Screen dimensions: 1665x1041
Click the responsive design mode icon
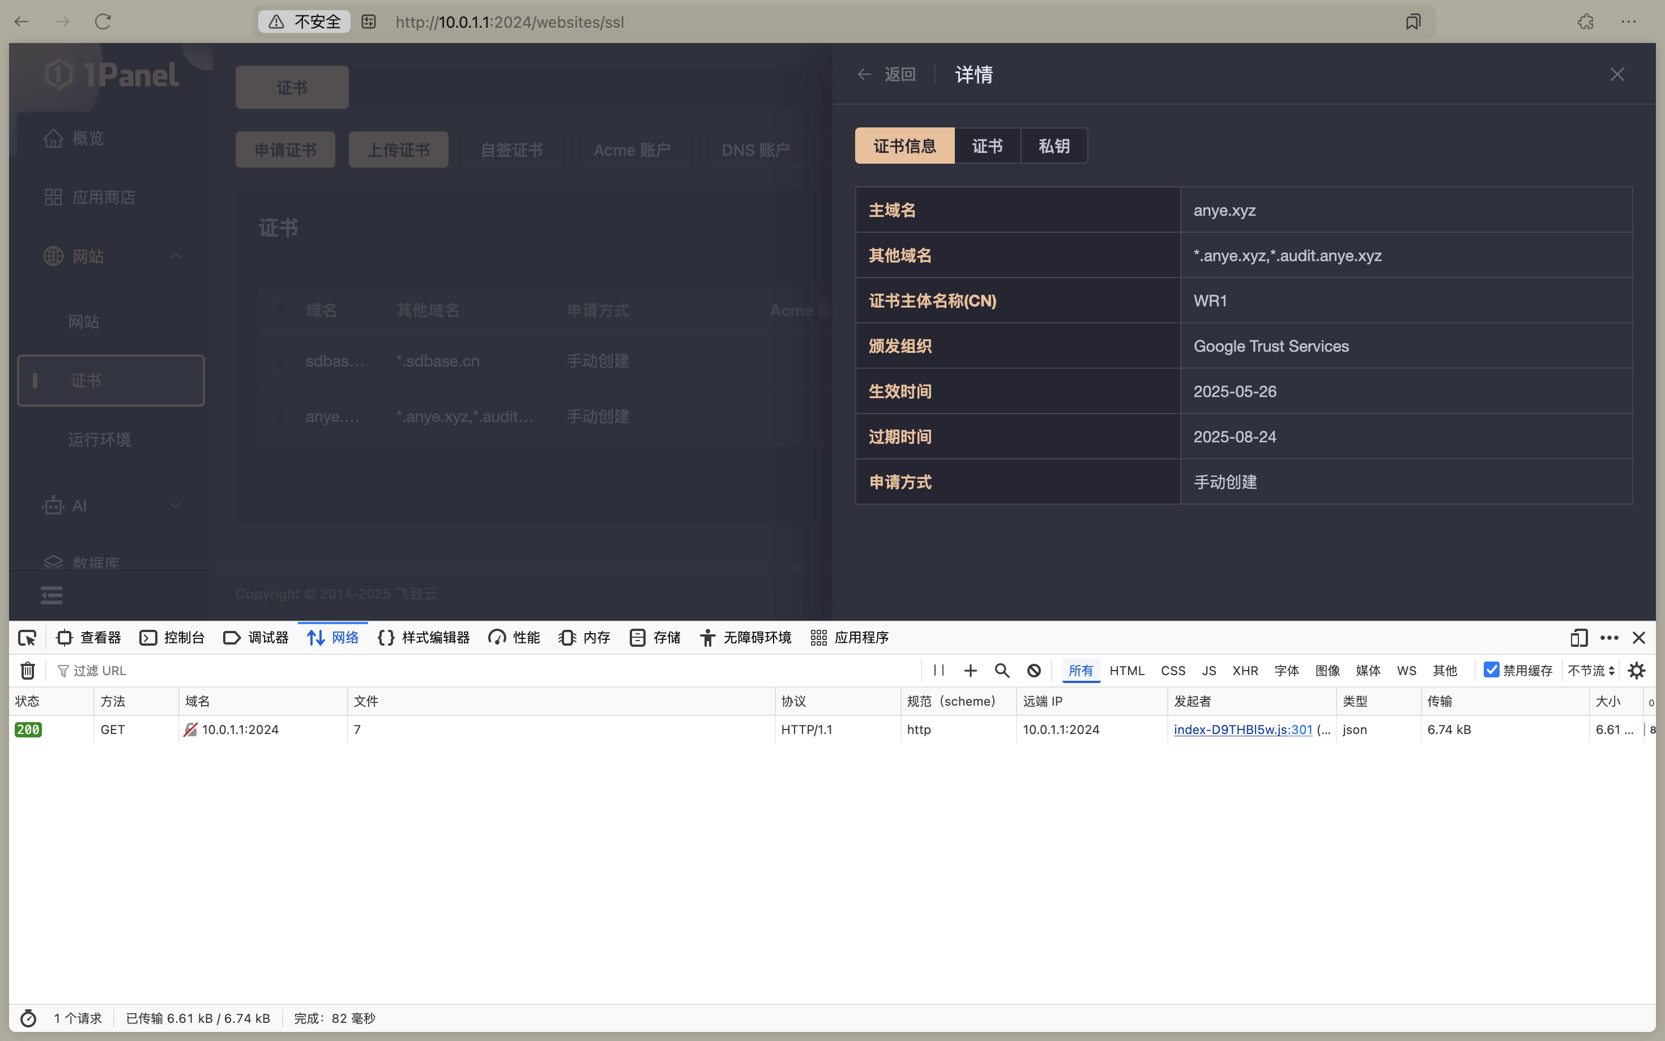pos(1579,638)
